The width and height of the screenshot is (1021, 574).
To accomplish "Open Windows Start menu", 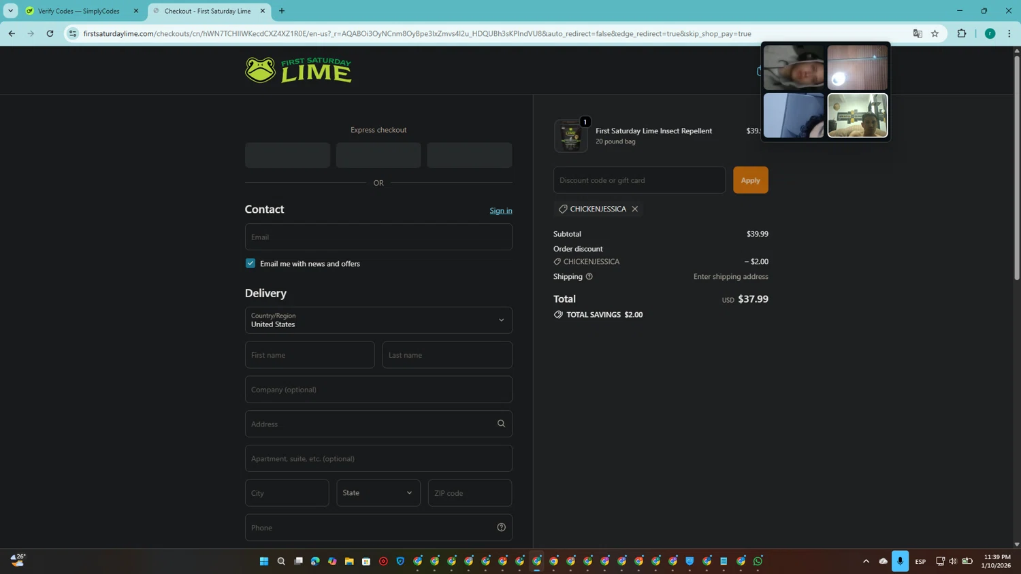I will point(264,561).
